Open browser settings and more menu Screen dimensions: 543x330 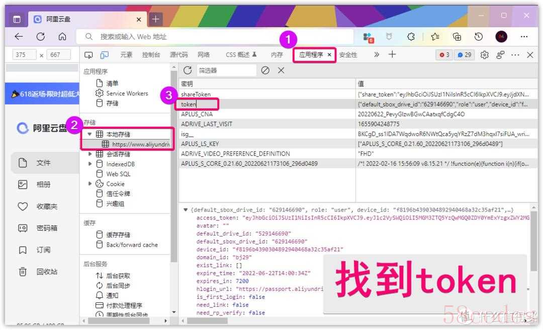[x=524, y=37]
